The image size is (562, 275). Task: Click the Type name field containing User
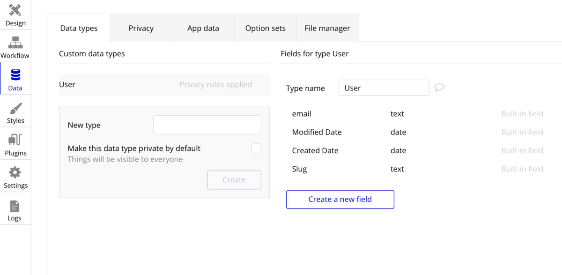point(384,88)
